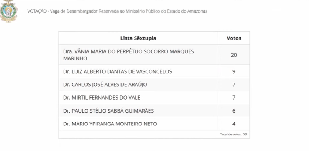Click the Votos column header
Screen dimensions: 309x151
click(234, 38)
